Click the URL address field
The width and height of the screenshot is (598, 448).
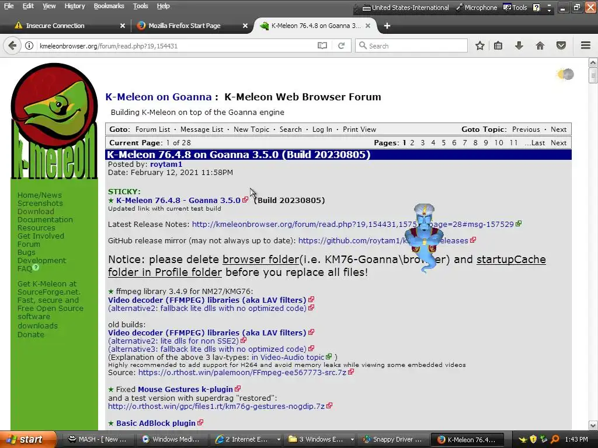[x=176, y=45]
